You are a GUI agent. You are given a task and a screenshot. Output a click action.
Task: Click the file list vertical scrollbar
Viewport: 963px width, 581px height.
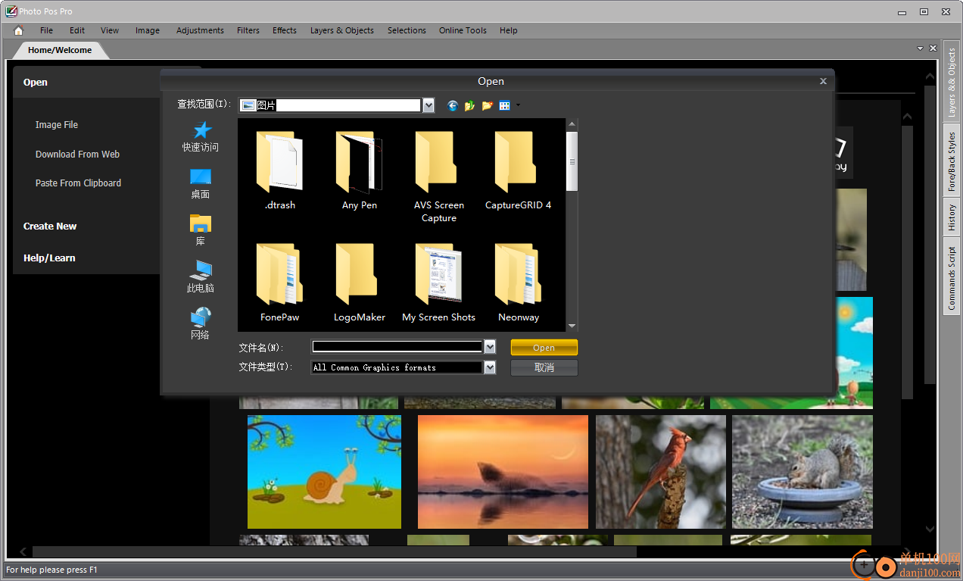pos(572,161)
